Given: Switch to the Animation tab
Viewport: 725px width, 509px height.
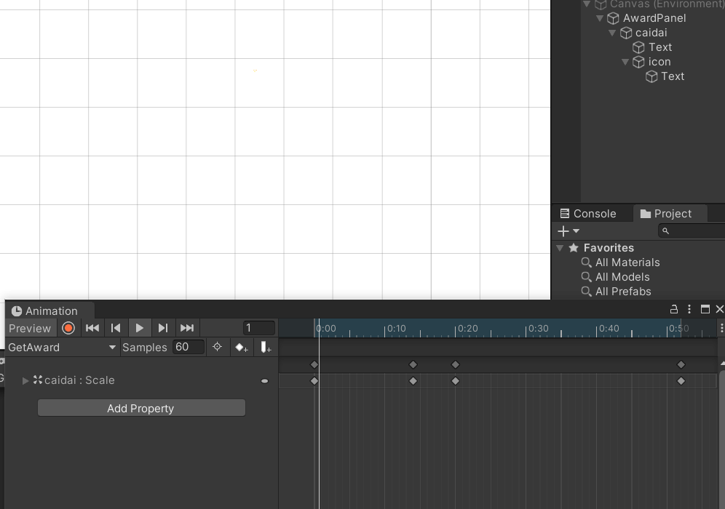Looking at the screenshot, I should [50, 310].
